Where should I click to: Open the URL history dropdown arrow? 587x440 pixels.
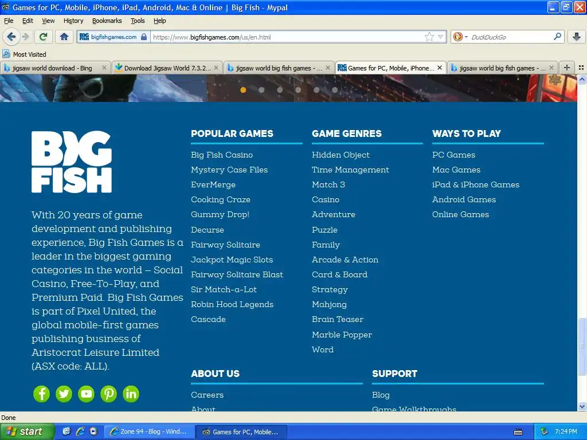pos(441,37)
